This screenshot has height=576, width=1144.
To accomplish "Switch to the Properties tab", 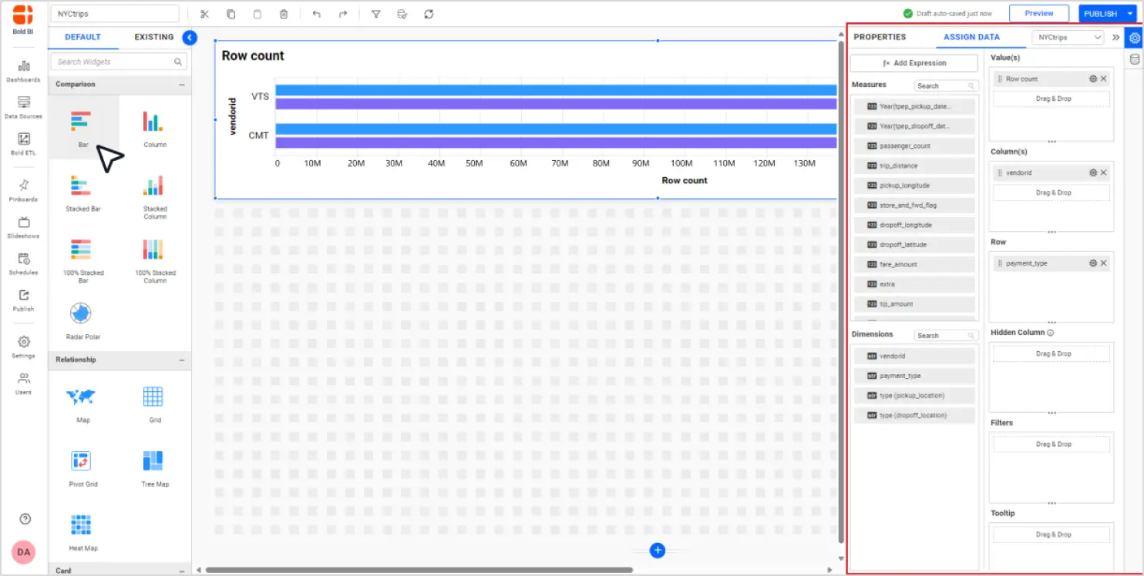I will tap(880, 37).
